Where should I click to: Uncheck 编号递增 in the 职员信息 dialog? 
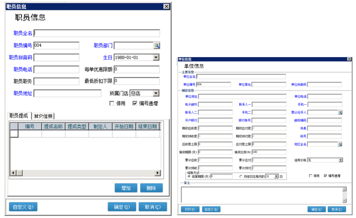(x=135, y=104)
